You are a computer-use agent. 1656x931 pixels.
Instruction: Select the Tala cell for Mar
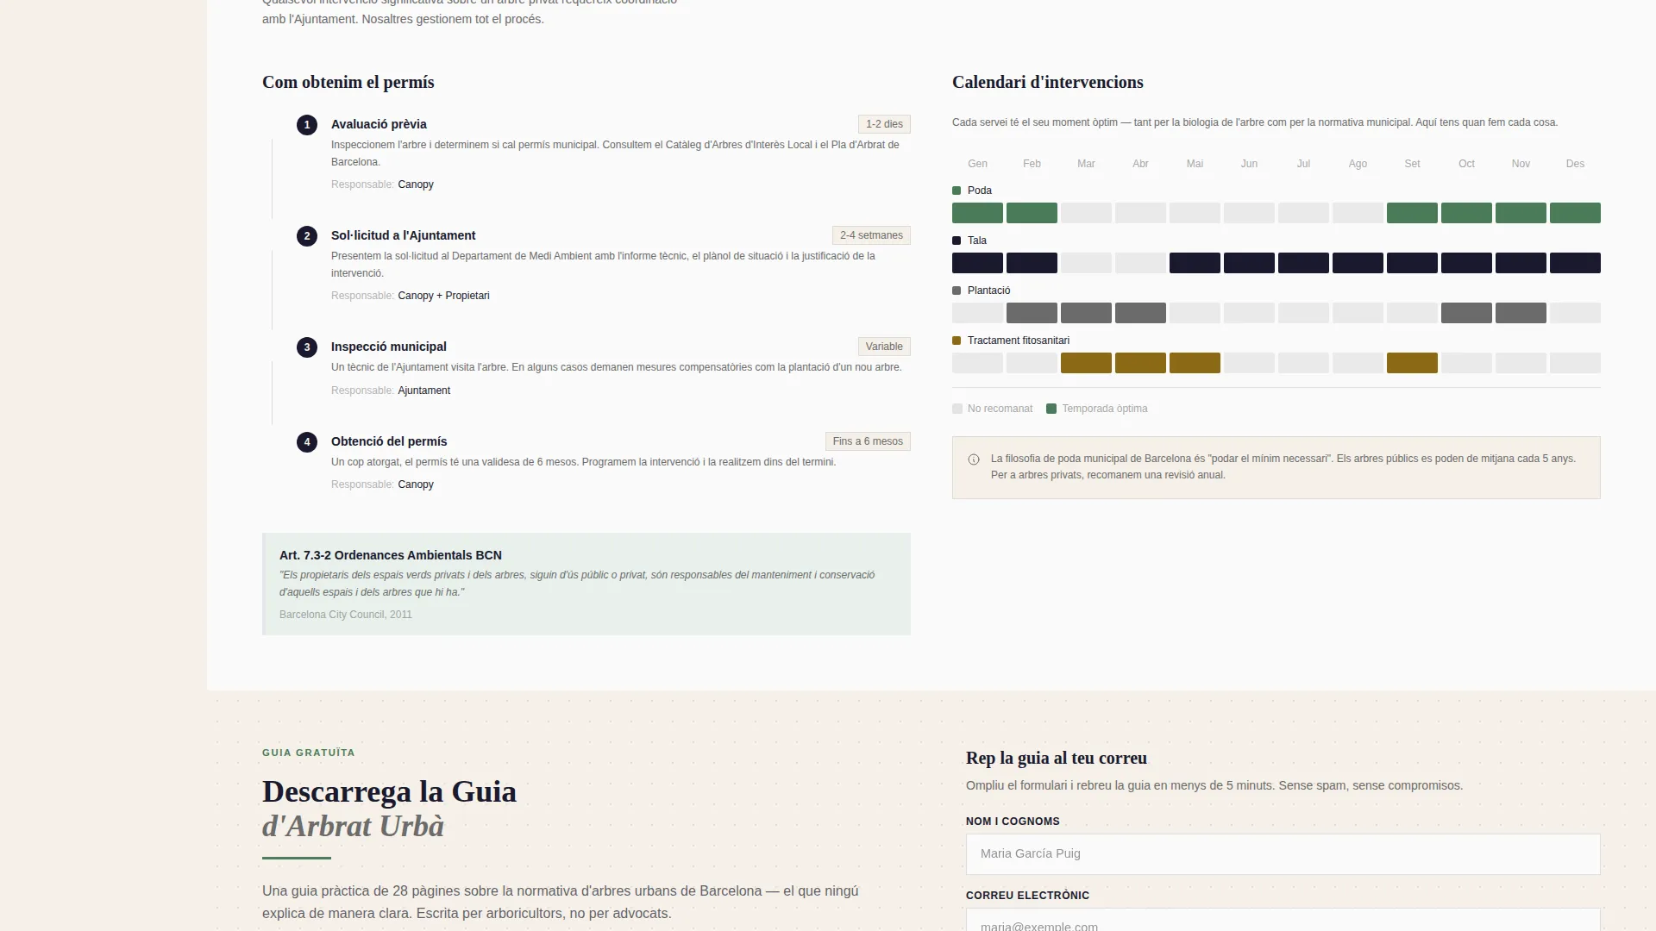pos(1086,263)
